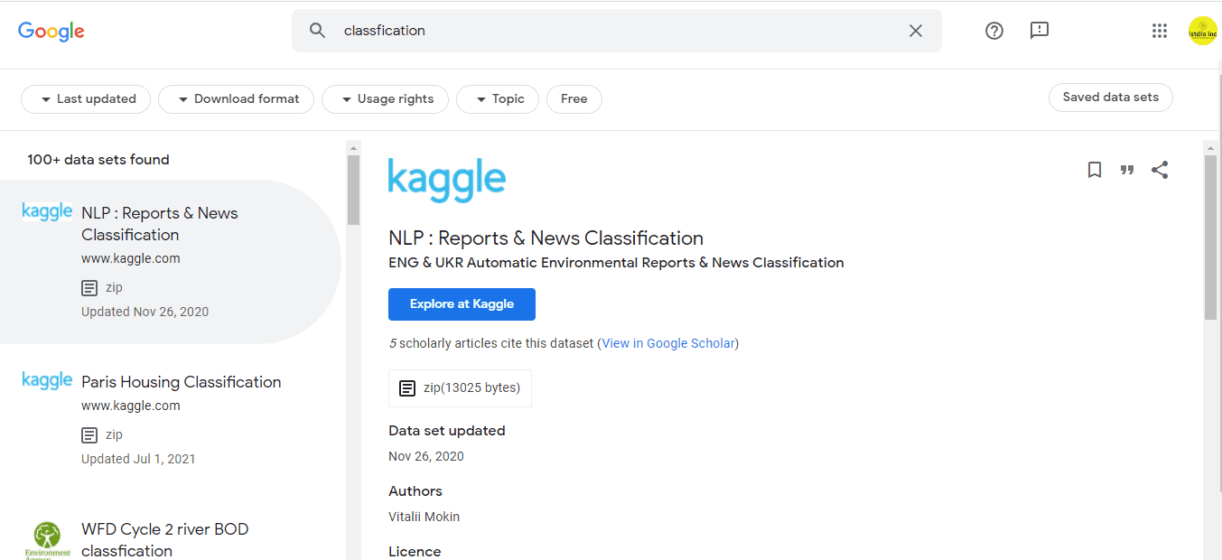Click www.kaggle.com under NLP result
The image size is (1222, 560).
(131, 258)
